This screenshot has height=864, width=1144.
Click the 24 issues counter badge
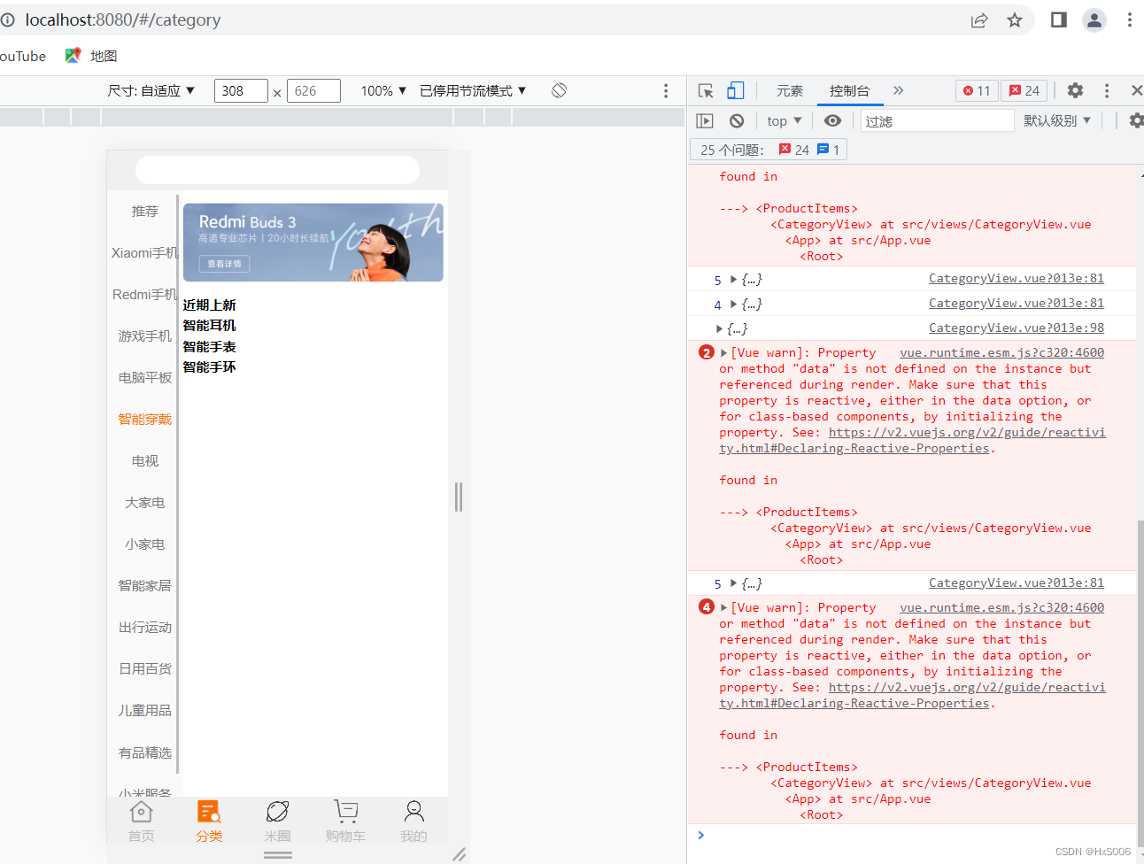pos(1024,90)
